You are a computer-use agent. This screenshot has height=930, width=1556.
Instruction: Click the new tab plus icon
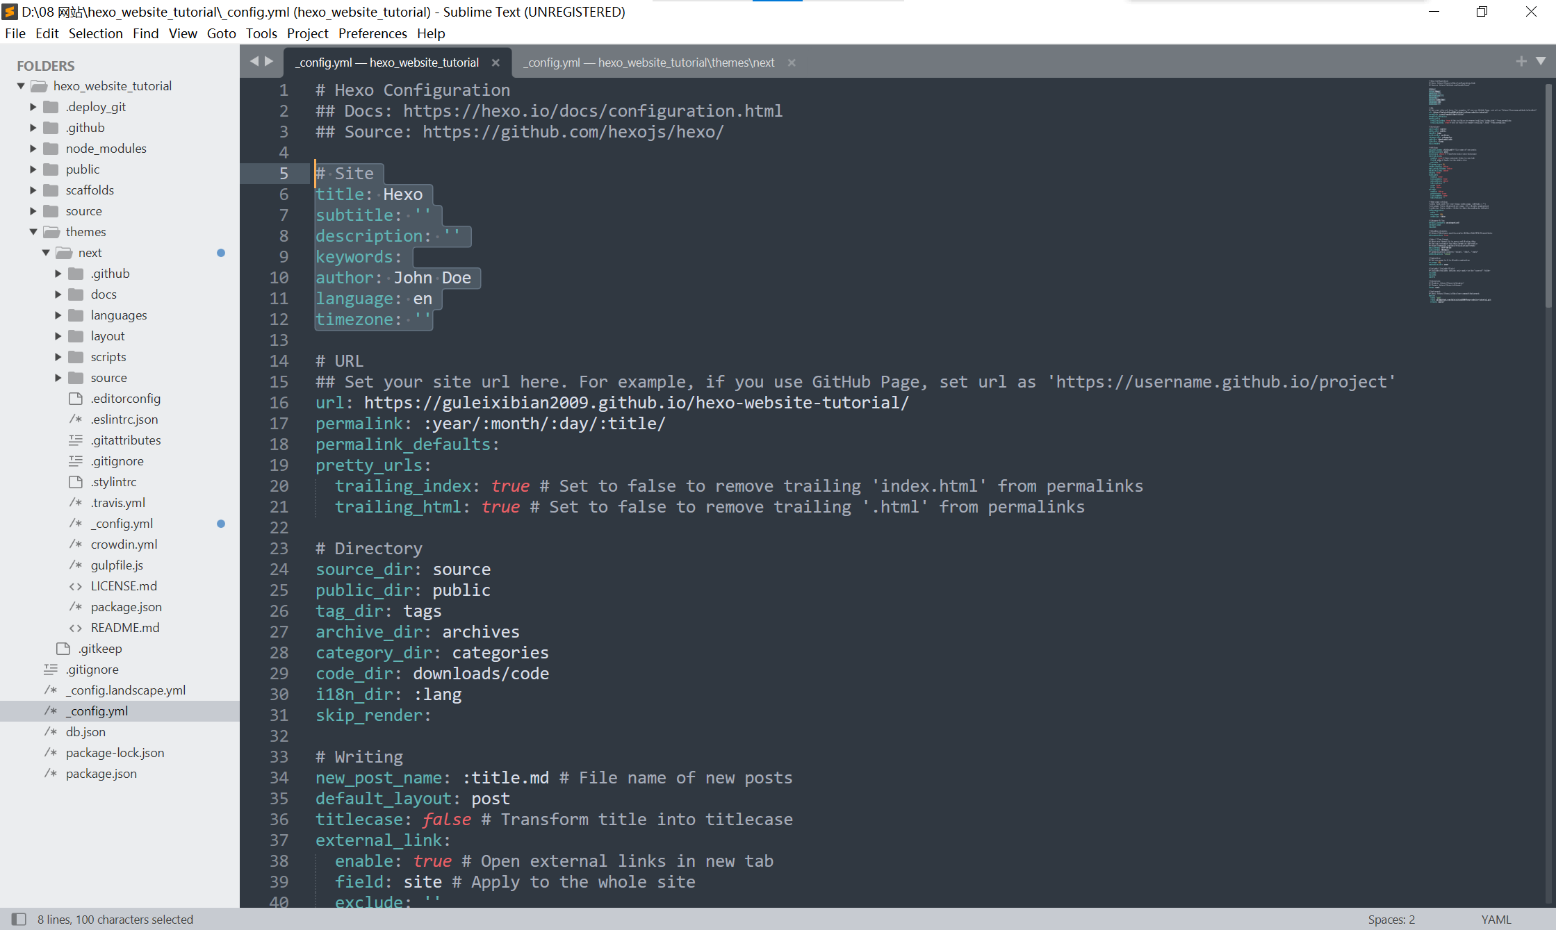point(1521,62)
